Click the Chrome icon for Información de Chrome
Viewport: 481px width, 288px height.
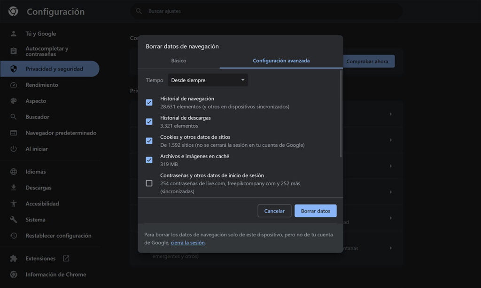coord(14,274)
